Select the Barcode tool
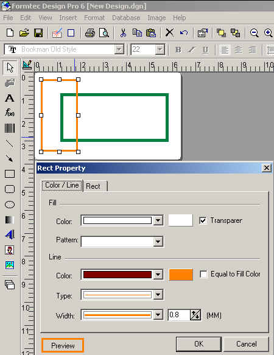The image size is (274, 355). (10, 128)
